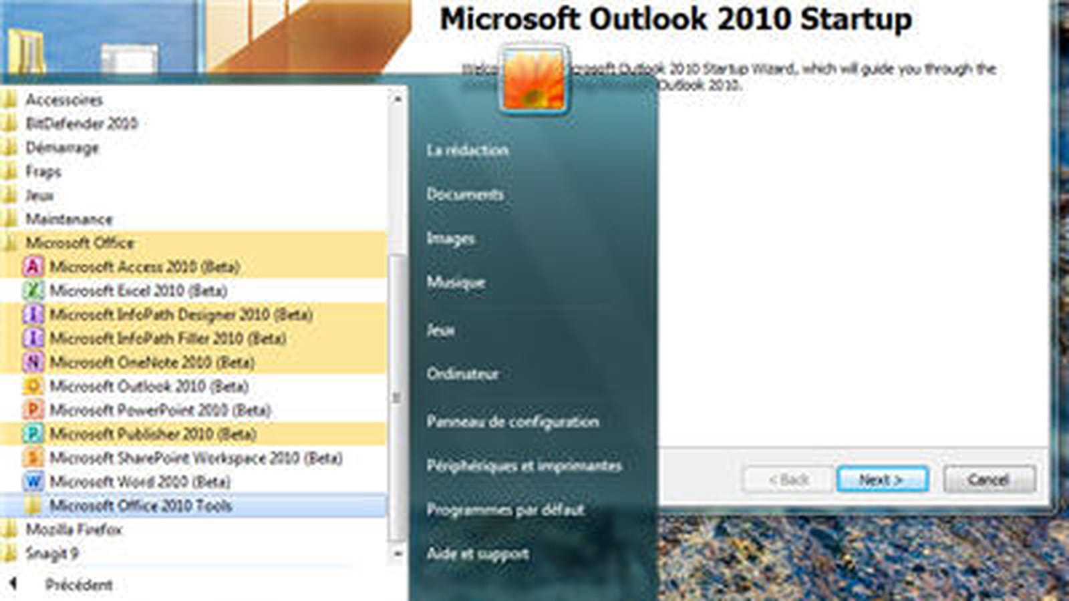Open Musique library link
Screen dimensions: 1069x601
[456, 282]
